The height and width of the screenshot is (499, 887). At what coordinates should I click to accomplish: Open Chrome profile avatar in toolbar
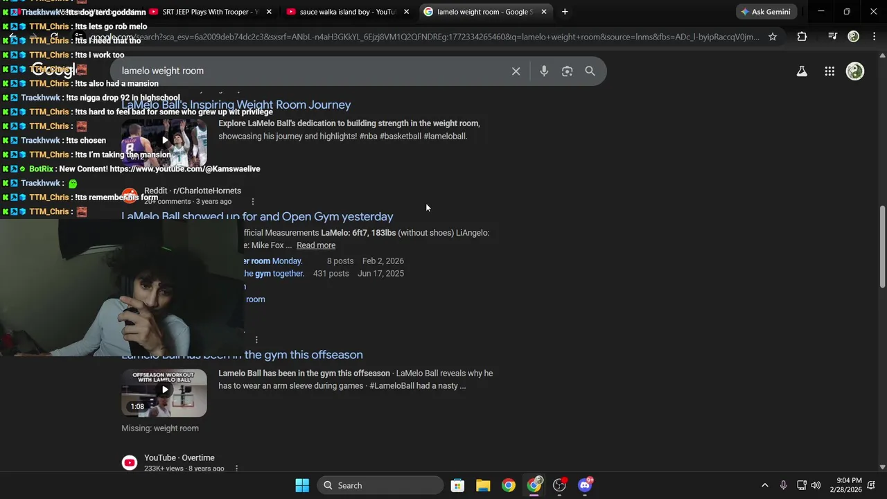click(x=854, y=36)
